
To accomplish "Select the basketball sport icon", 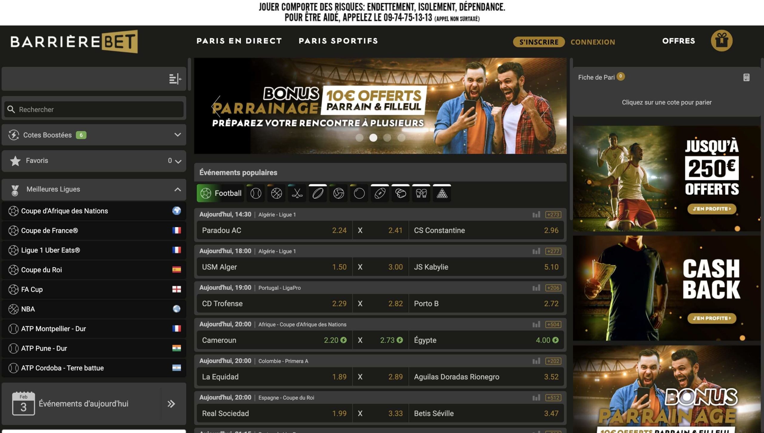I will 276,193.
